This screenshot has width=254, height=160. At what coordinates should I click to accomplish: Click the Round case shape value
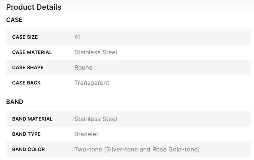83,68
